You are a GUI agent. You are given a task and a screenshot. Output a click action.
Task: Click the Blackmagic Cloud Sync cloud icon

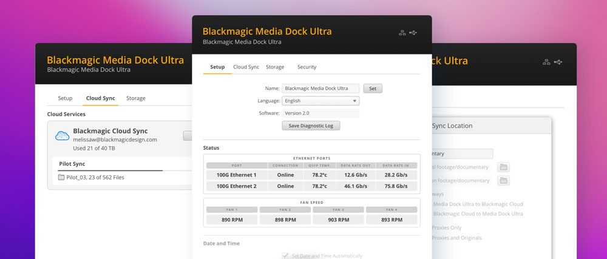[62, 136]
